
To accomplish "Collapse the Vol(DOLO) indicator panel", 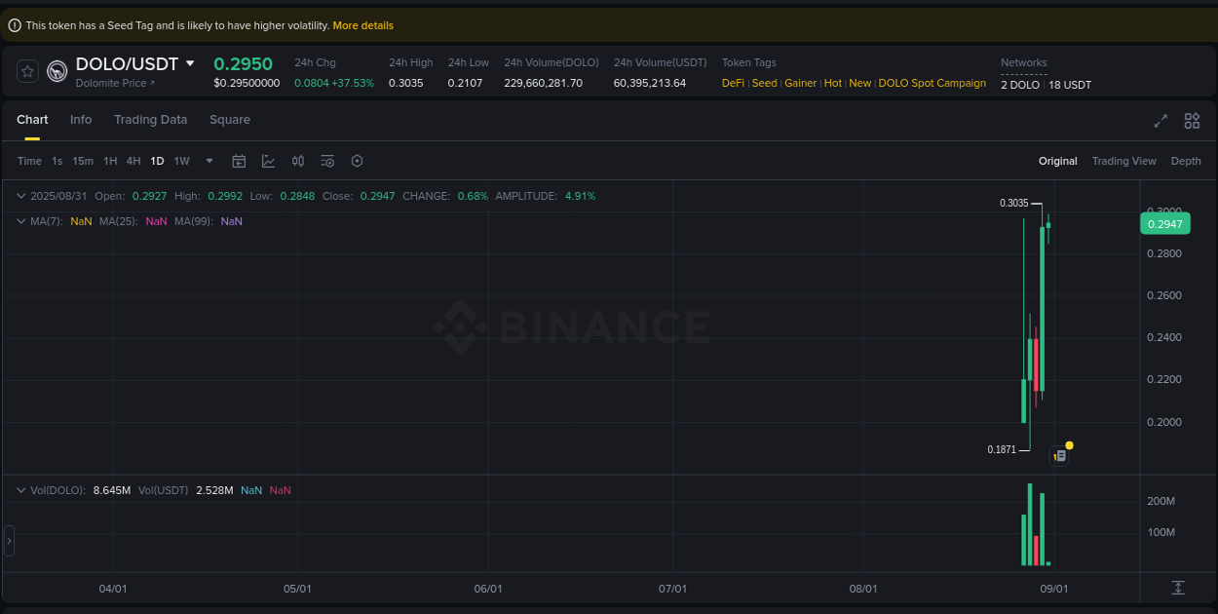I will pyautogui.click(x=20, y=489).
